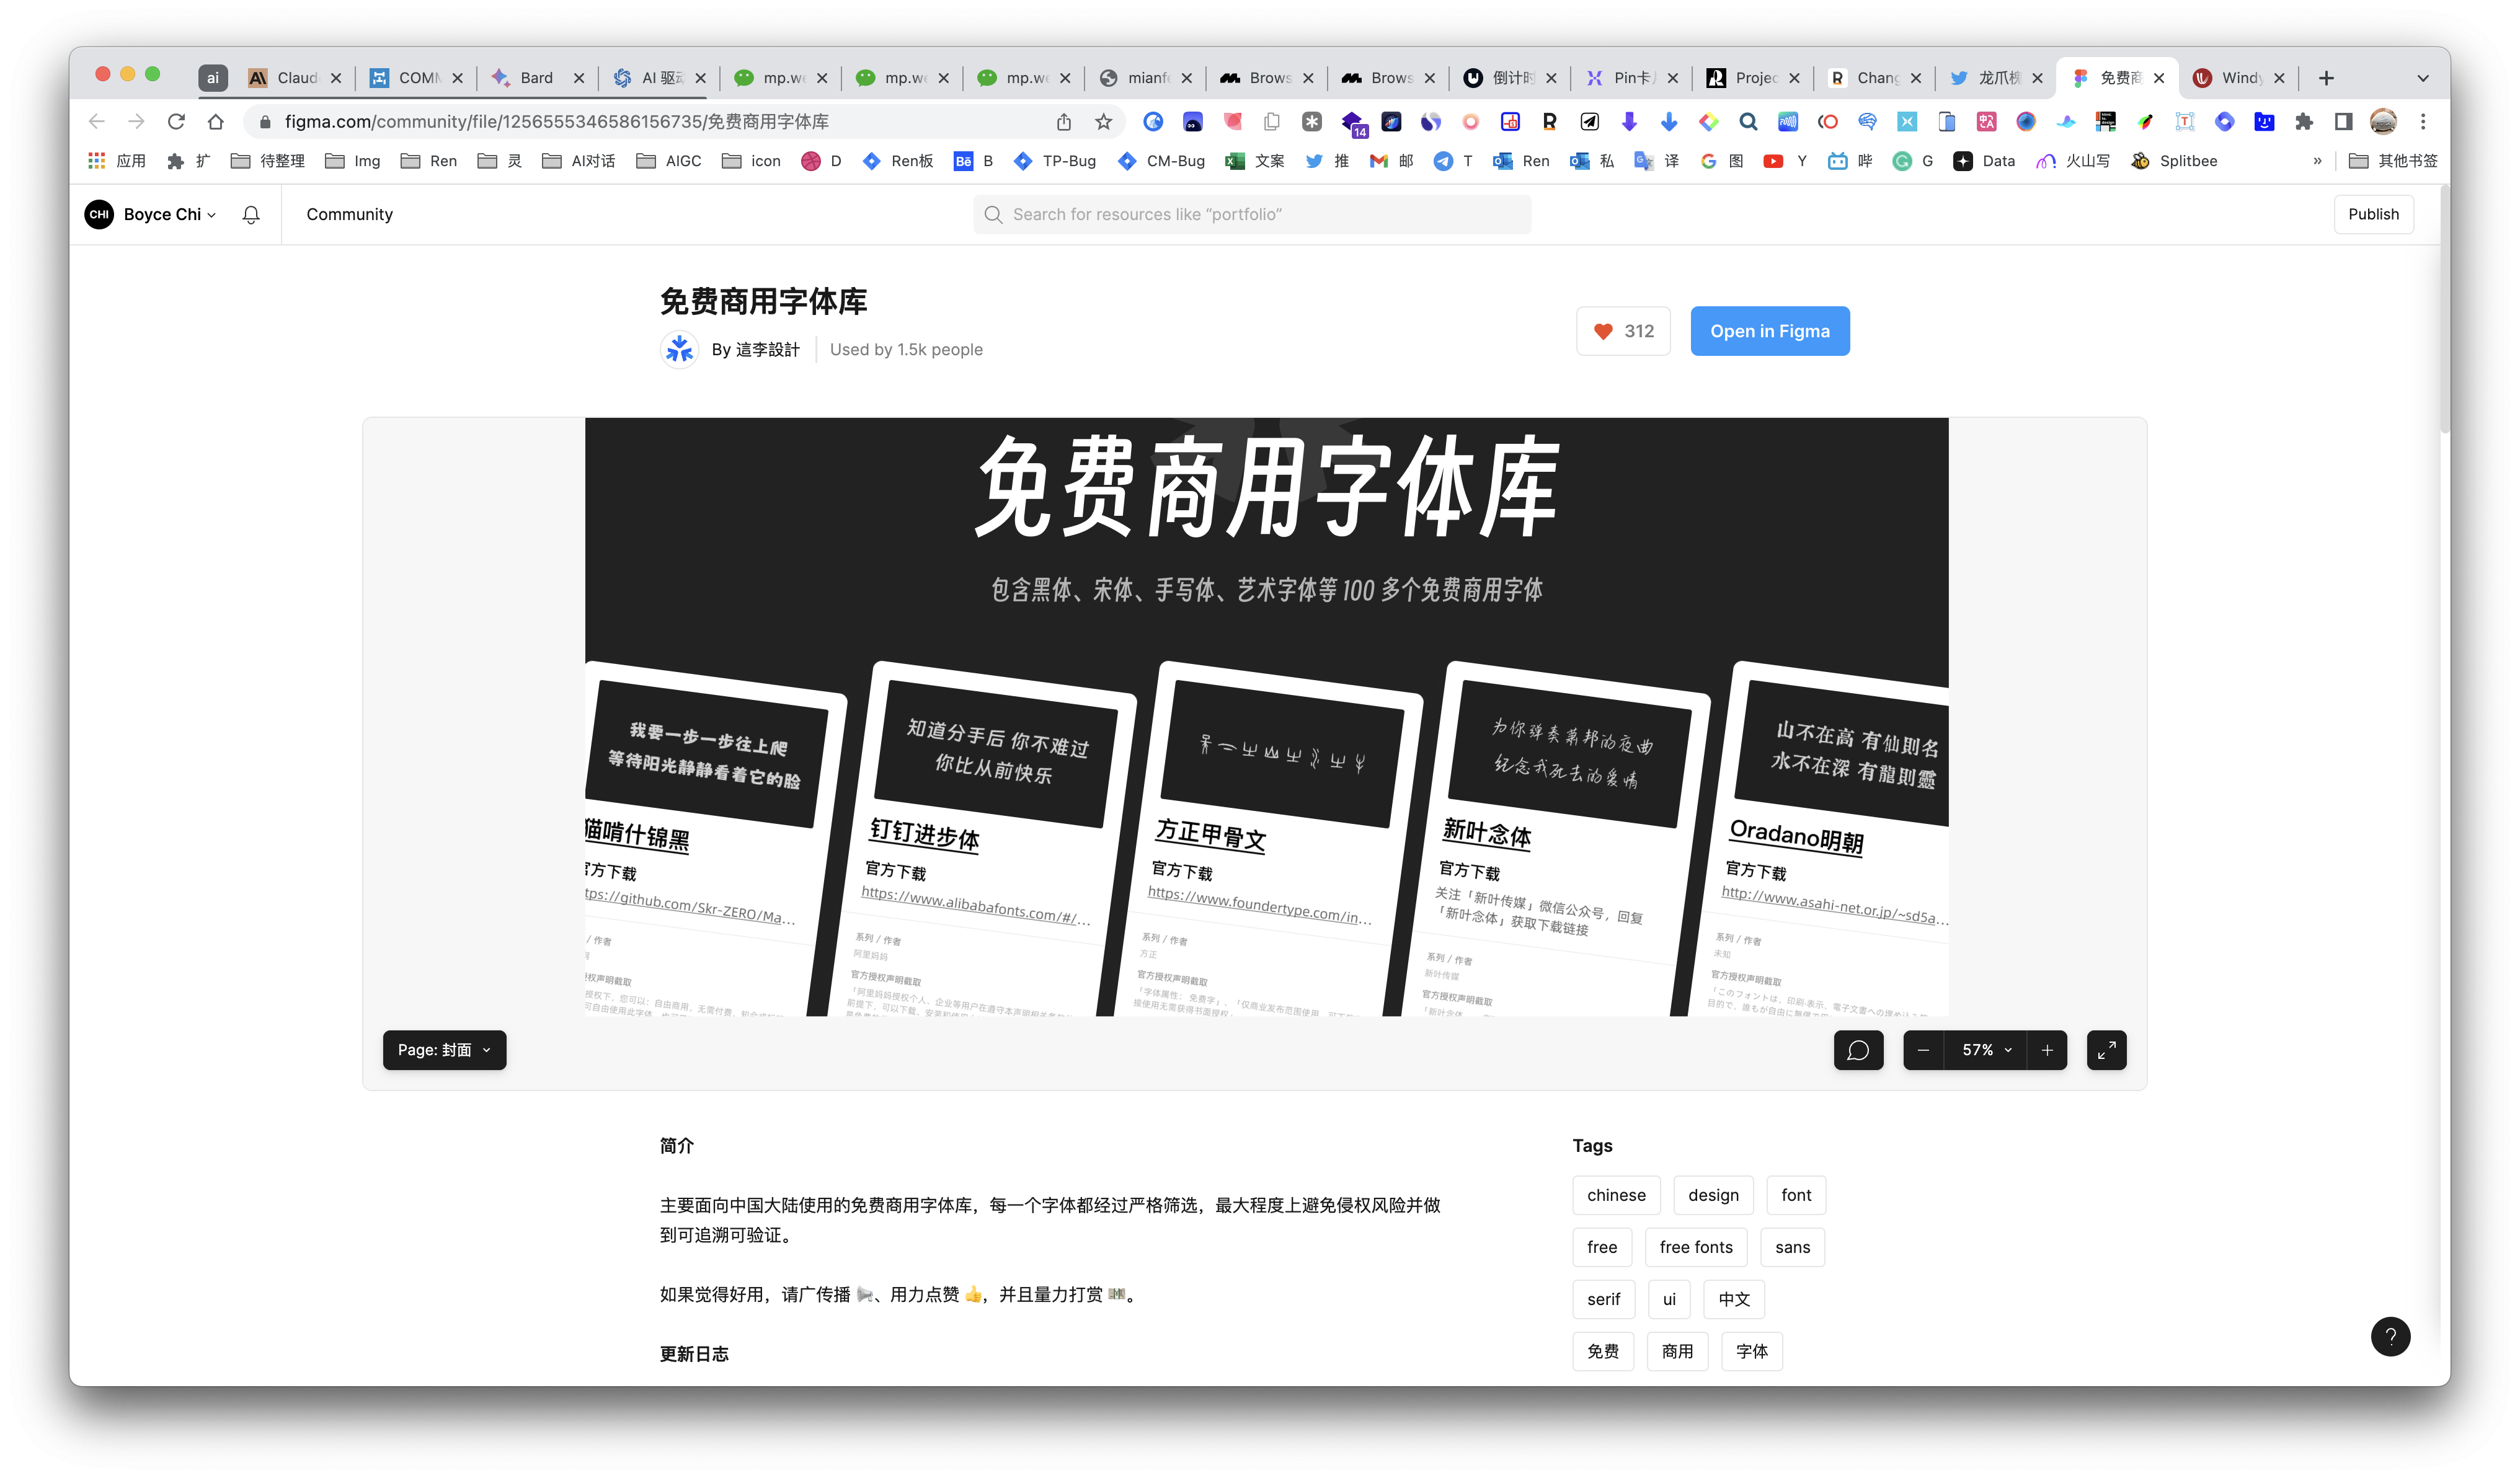The height and width of the screenshot is (1478, 2520).
Task: Open the Community menu item
Action: coord(349,214)
